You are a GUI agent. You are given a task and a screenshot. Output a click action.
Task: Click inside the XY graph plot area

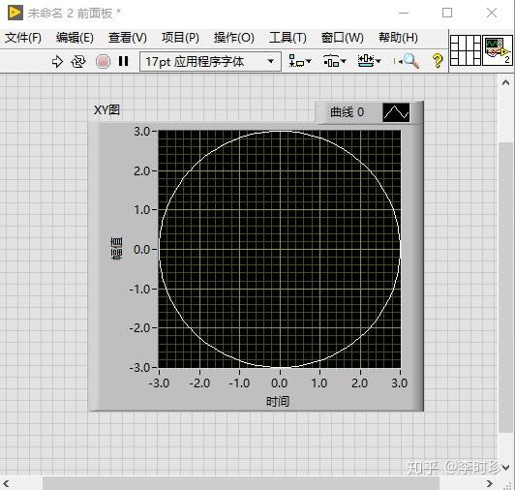pyautogui.click(x=280, y=249)
